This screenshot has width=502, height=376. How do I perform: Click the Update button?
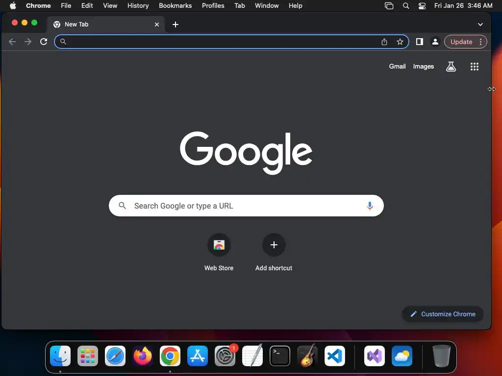click(461, 42)
